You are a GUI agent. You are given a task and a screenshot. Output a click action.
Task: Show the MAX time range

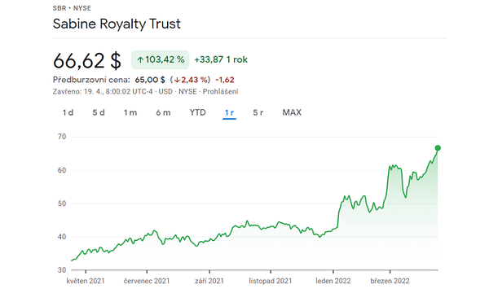[x=292, y=112]
